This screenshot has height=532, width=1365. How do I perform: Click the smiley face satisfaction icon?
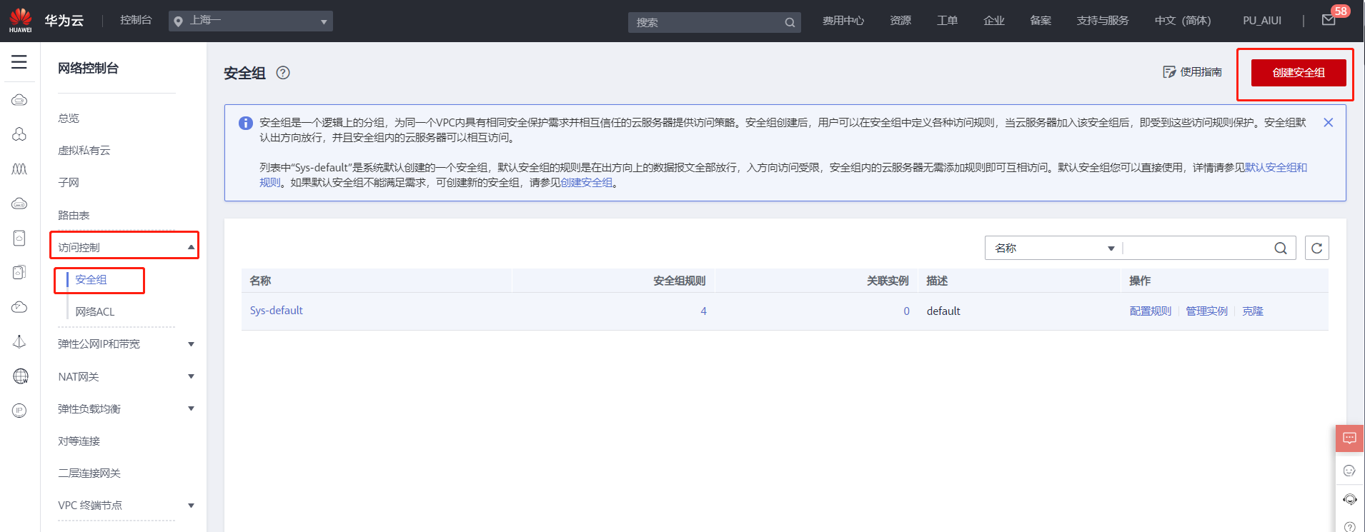pos(1349,471)
